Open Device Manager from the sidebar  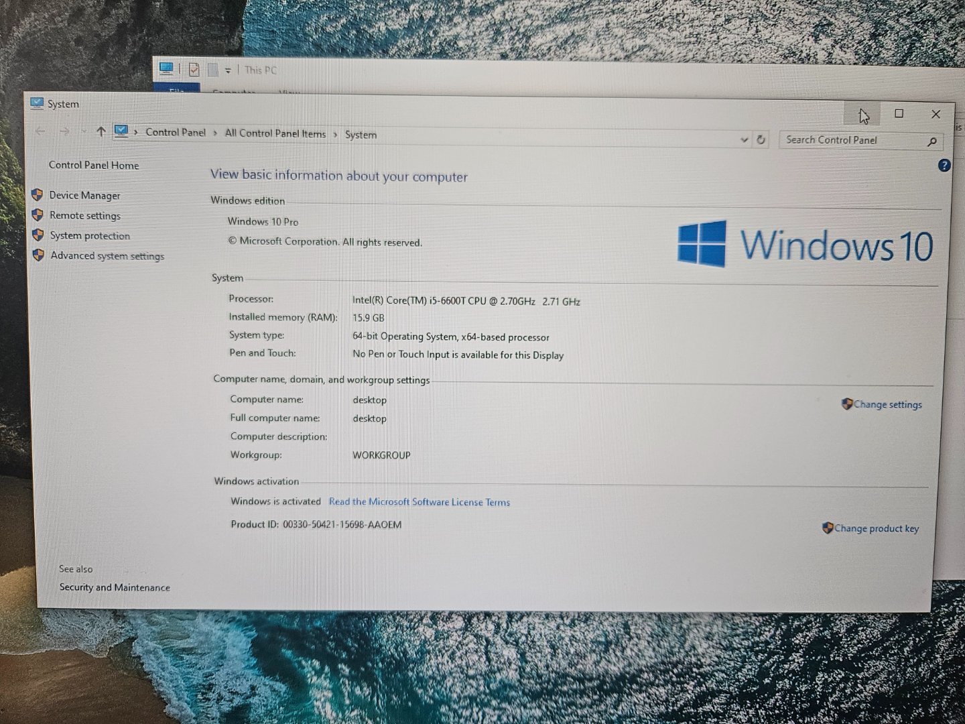tap(84, 195)
